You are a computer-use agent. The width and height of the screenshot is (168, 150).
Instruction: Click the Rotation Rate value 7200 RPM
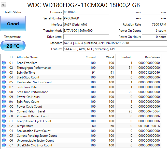[155, 25]
